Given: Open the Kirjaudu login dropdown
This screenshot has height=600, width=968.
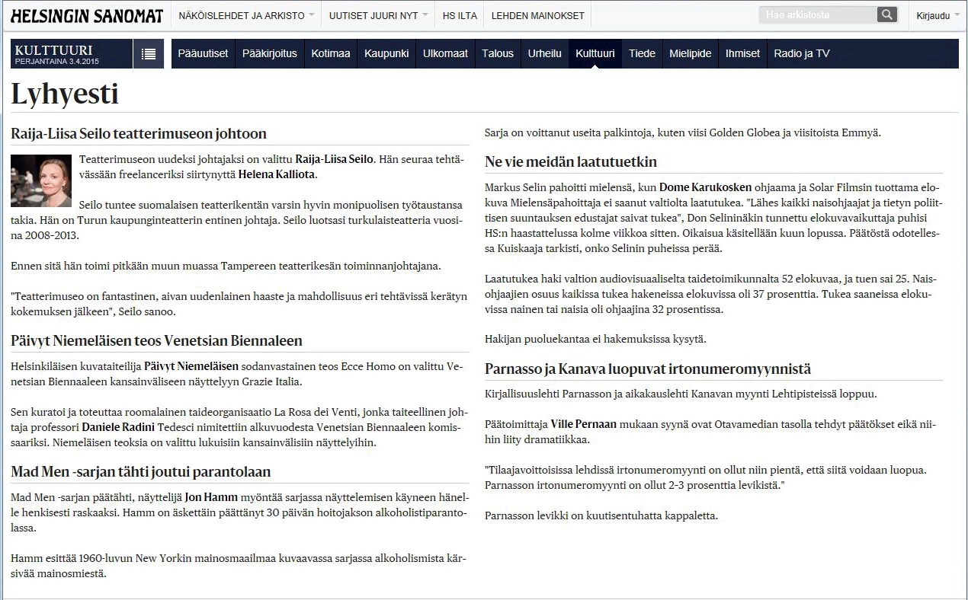Looking at the screenshot, I should pyautogui.click(x=938, y=15).
